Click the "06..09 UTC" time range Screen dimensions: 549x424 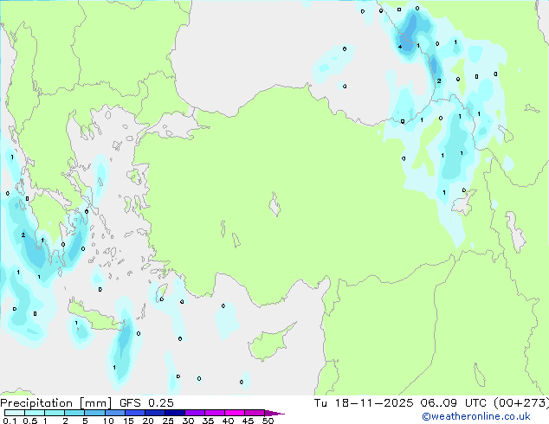click(x=454, y=403)
